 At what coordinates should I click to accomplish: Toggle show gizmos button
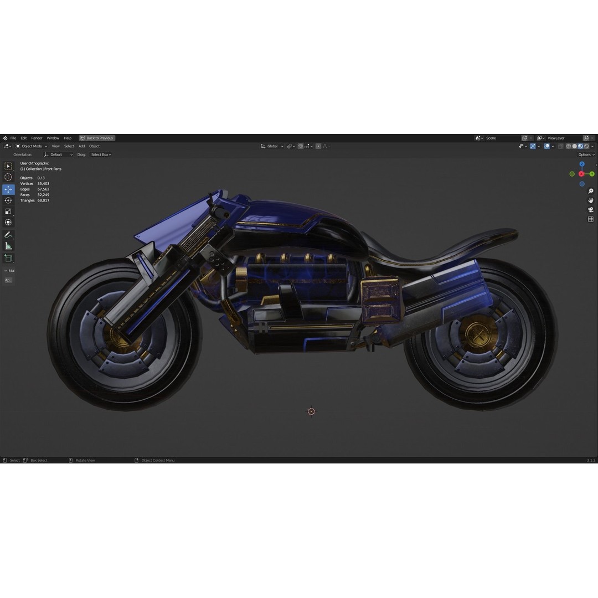533,146
